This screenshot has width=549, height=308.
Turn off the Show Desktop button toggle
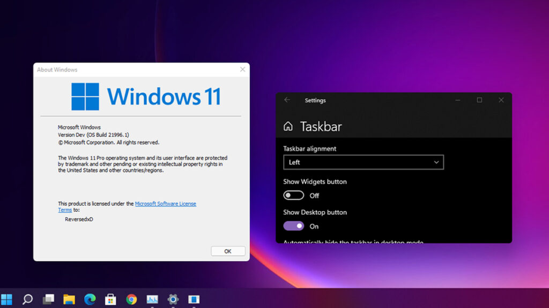(293, 226)
